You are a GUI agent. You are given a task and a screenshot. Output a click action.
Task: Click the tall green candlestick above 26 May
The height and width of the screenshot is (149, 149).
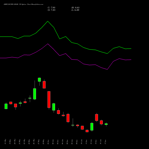click(x=35, y=94)
